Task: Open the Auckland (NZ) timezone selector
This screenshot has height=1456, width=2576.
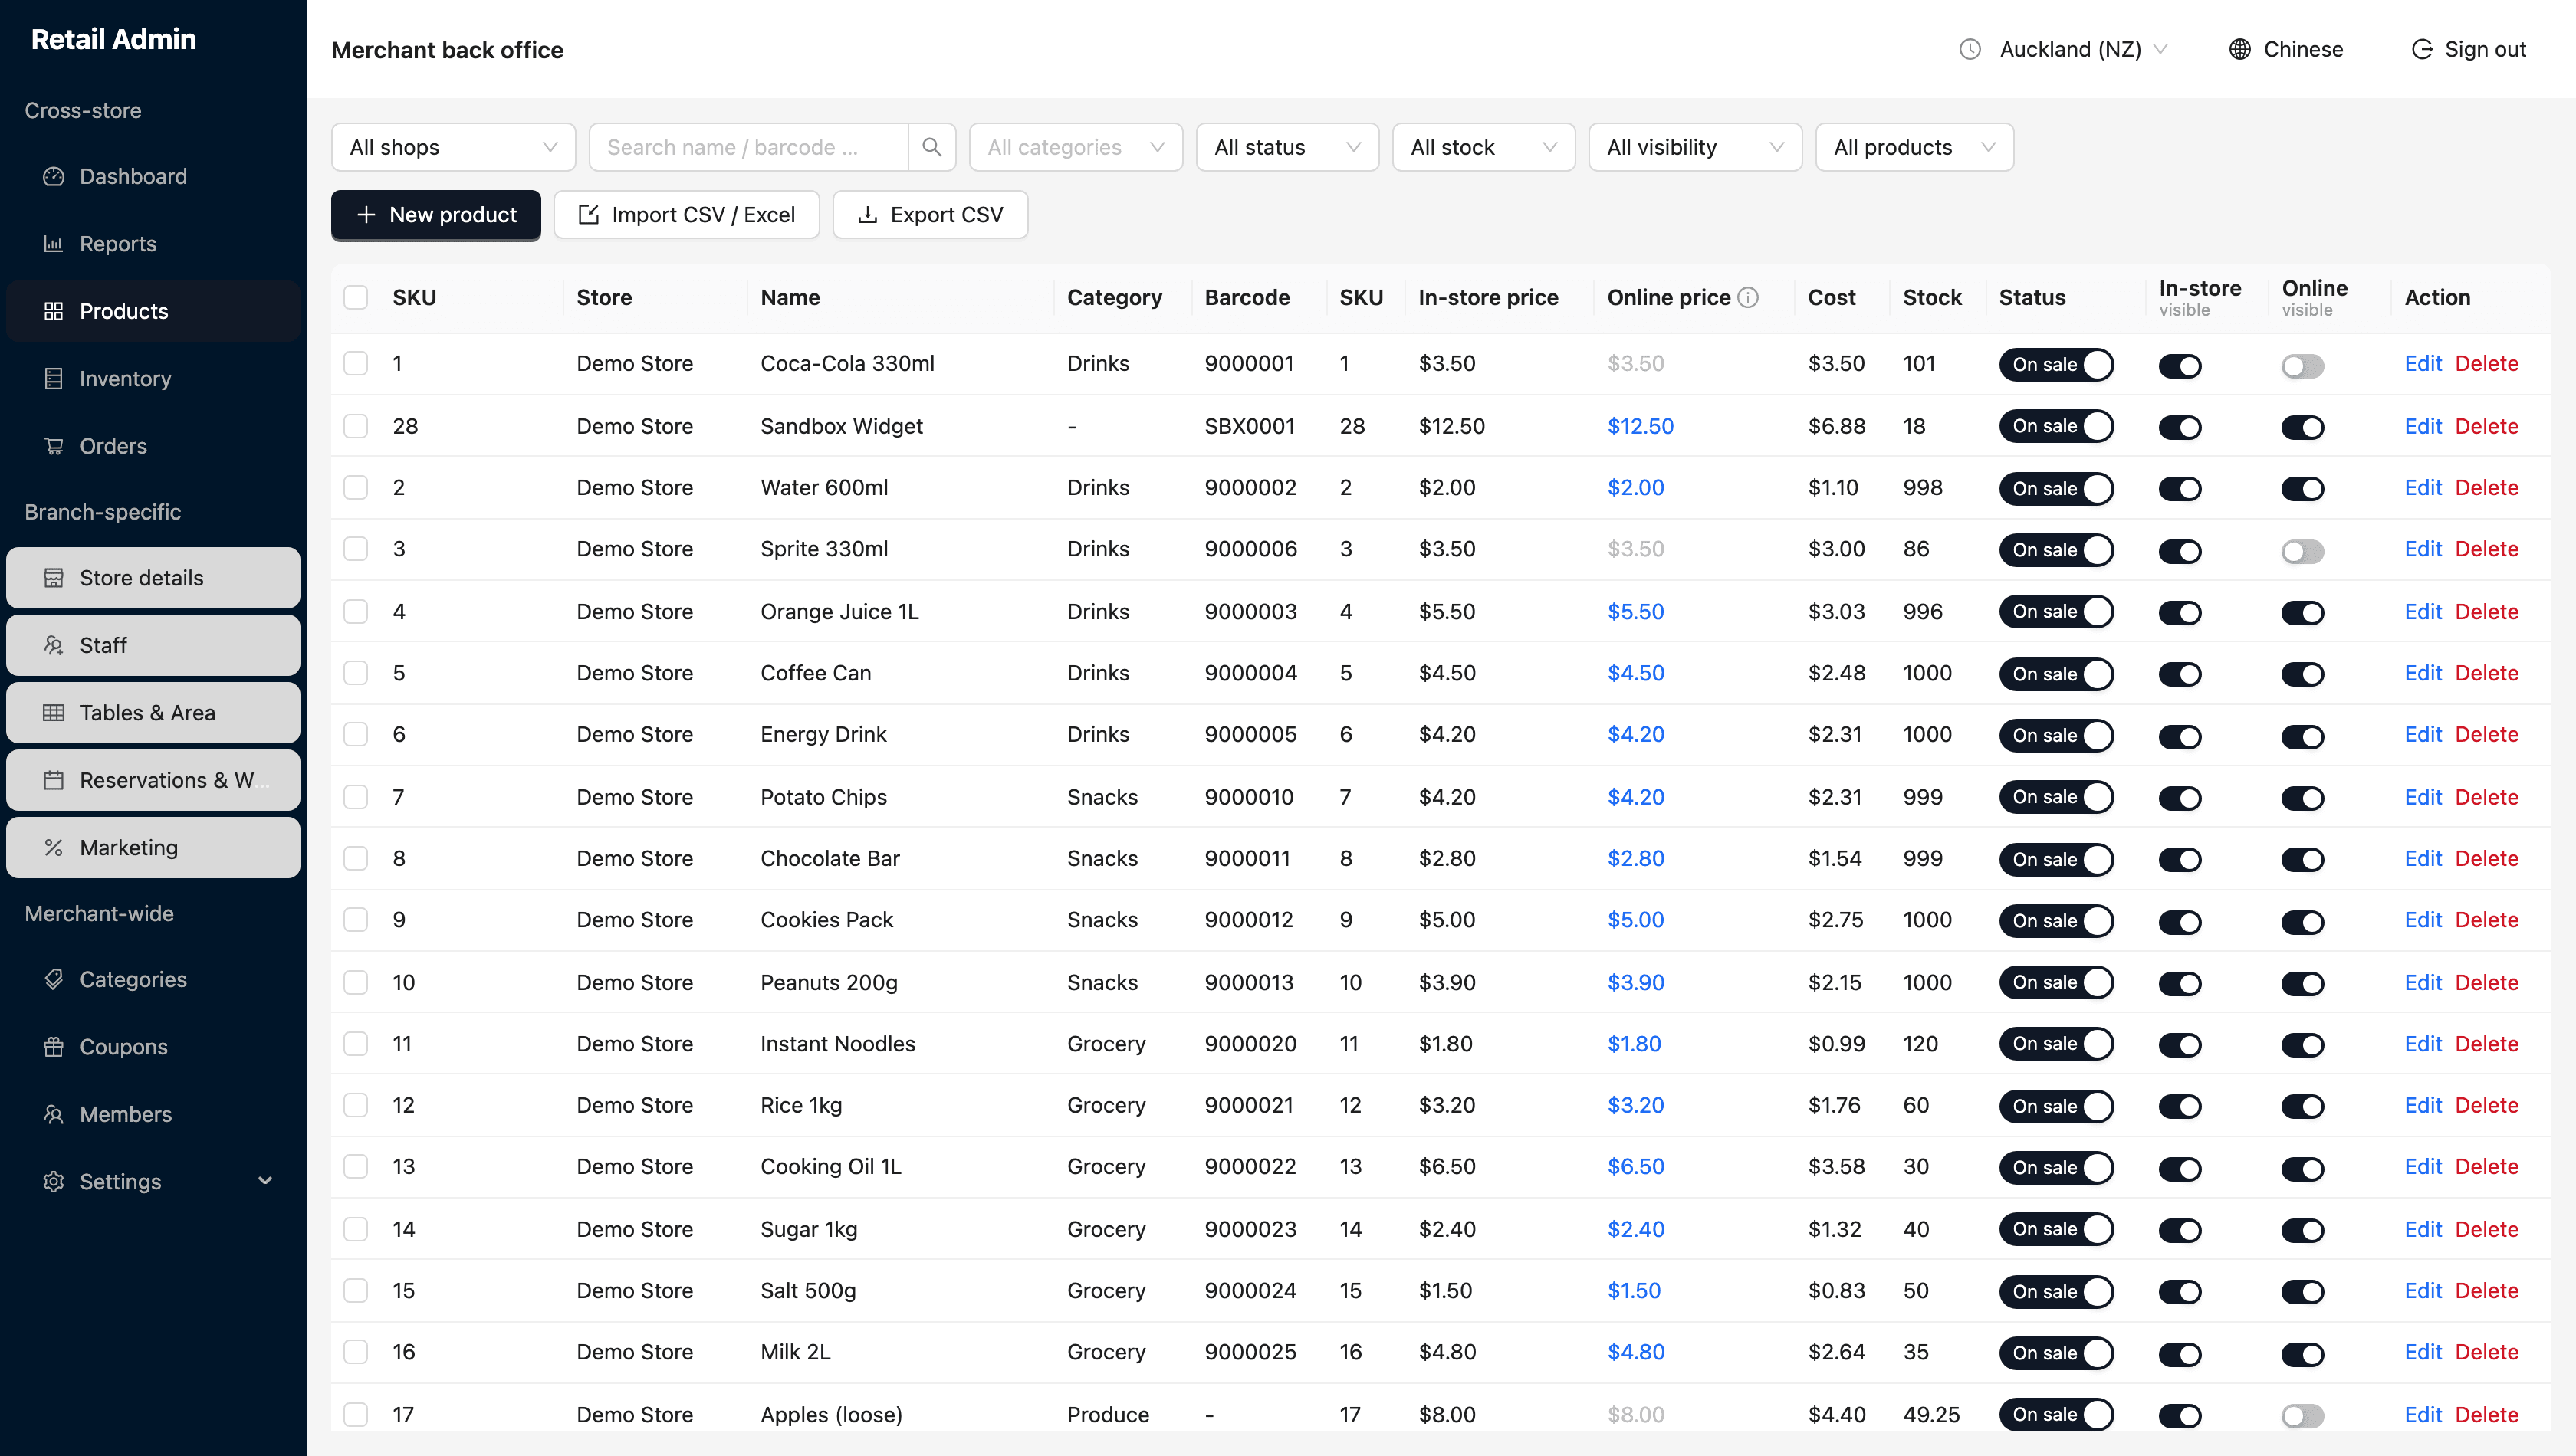Action: pyautogui.click(x=2063, y=49)
